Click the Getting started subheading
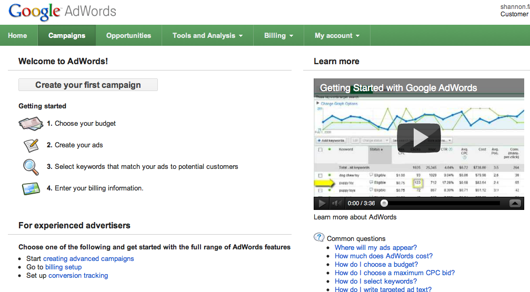 click(x=42, y=106)
